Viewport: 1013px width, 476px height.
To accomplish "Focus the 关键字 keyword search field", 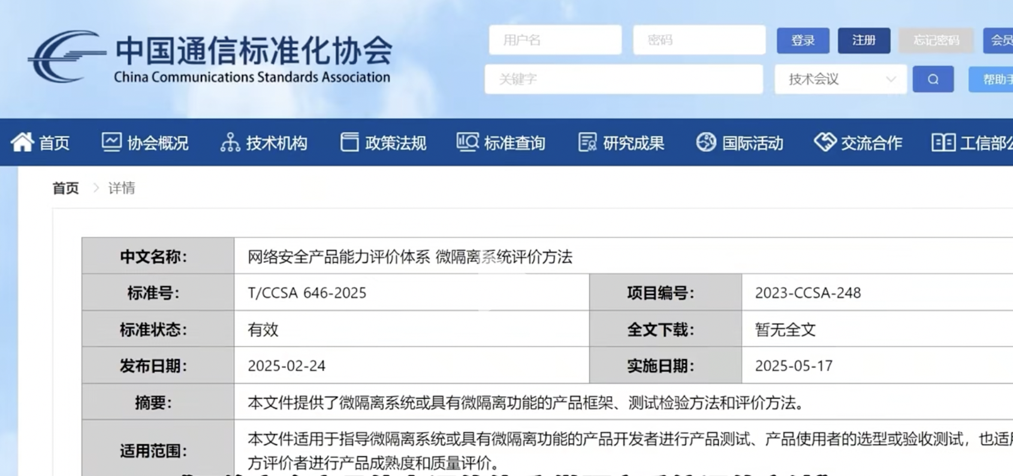I will 623,79.
